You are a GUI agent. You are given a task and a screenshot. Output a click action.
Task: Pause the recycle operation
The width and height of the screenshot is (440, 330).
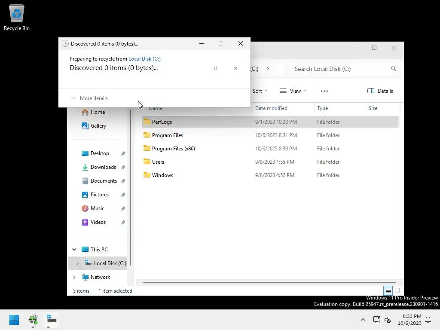pos(216,68)
